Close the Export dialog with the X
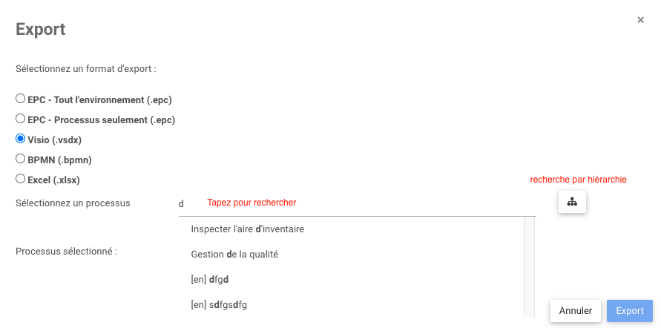Image resolution: width=661 pixels, height=328 pixels. tap(640, 20)
